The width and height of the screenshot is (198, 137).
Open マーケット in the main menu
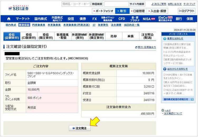click(23, 19)
